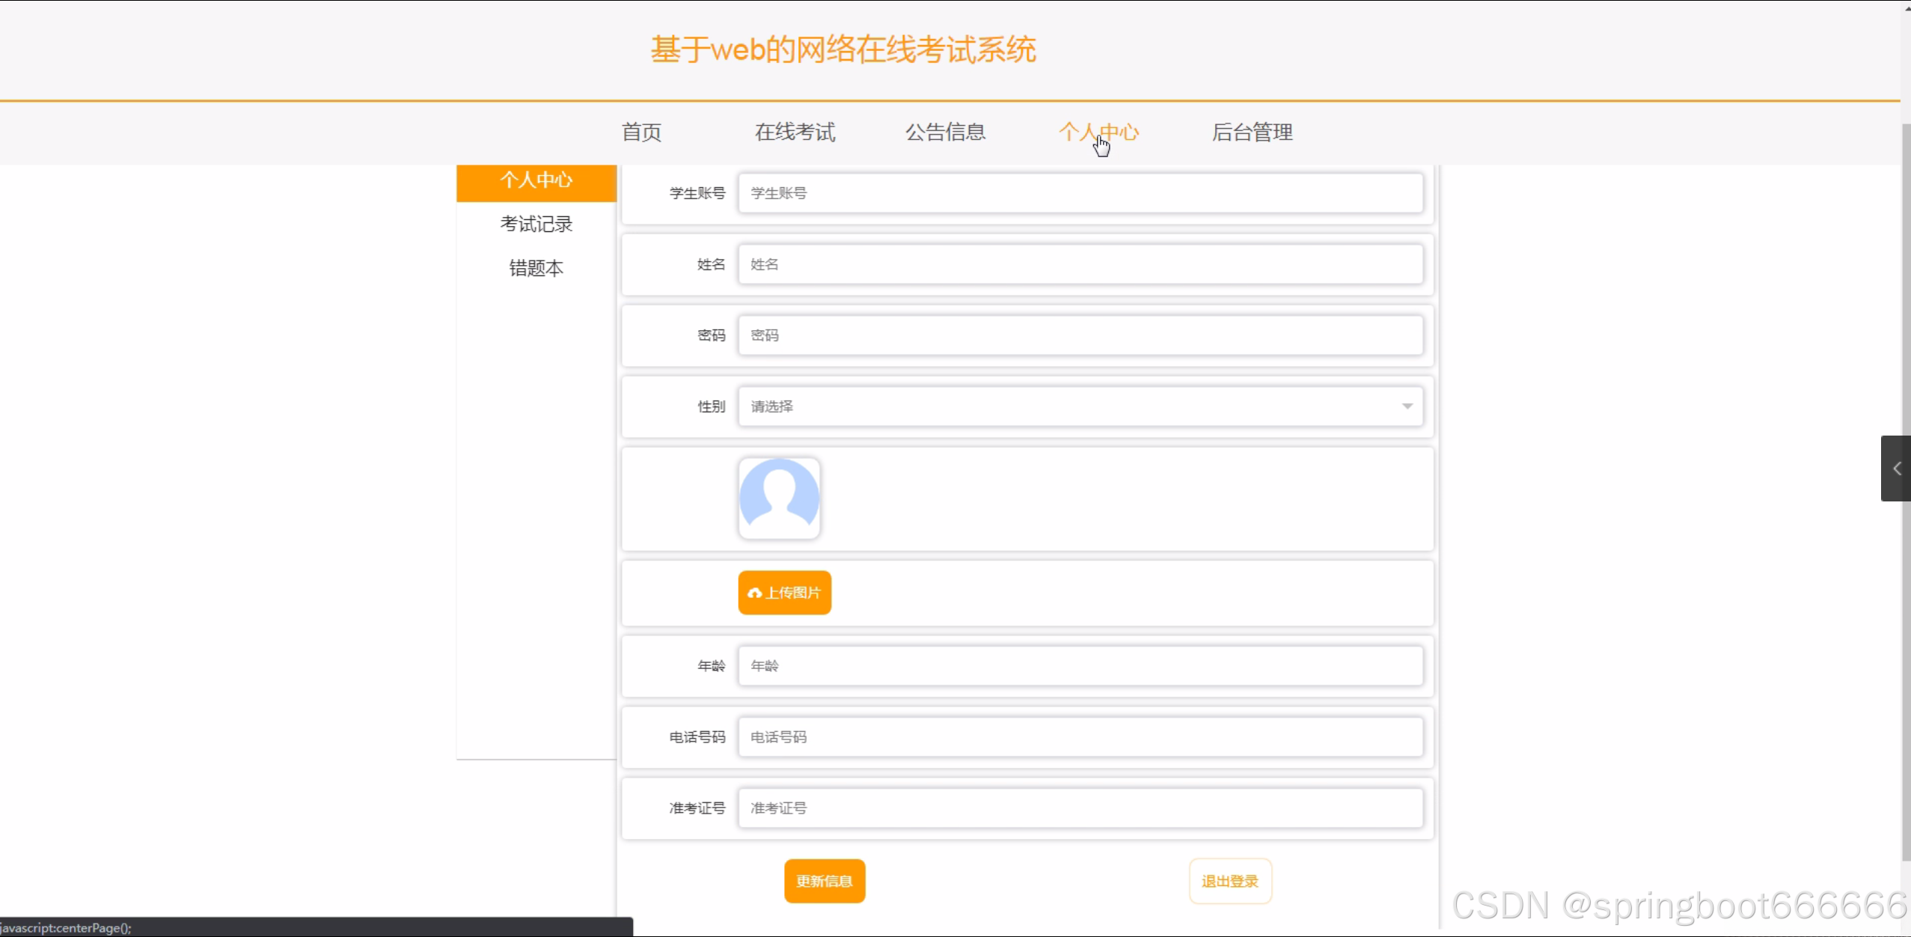Click the user avatar placeholder image
The image size is (1911, 937).
[779, 498]
